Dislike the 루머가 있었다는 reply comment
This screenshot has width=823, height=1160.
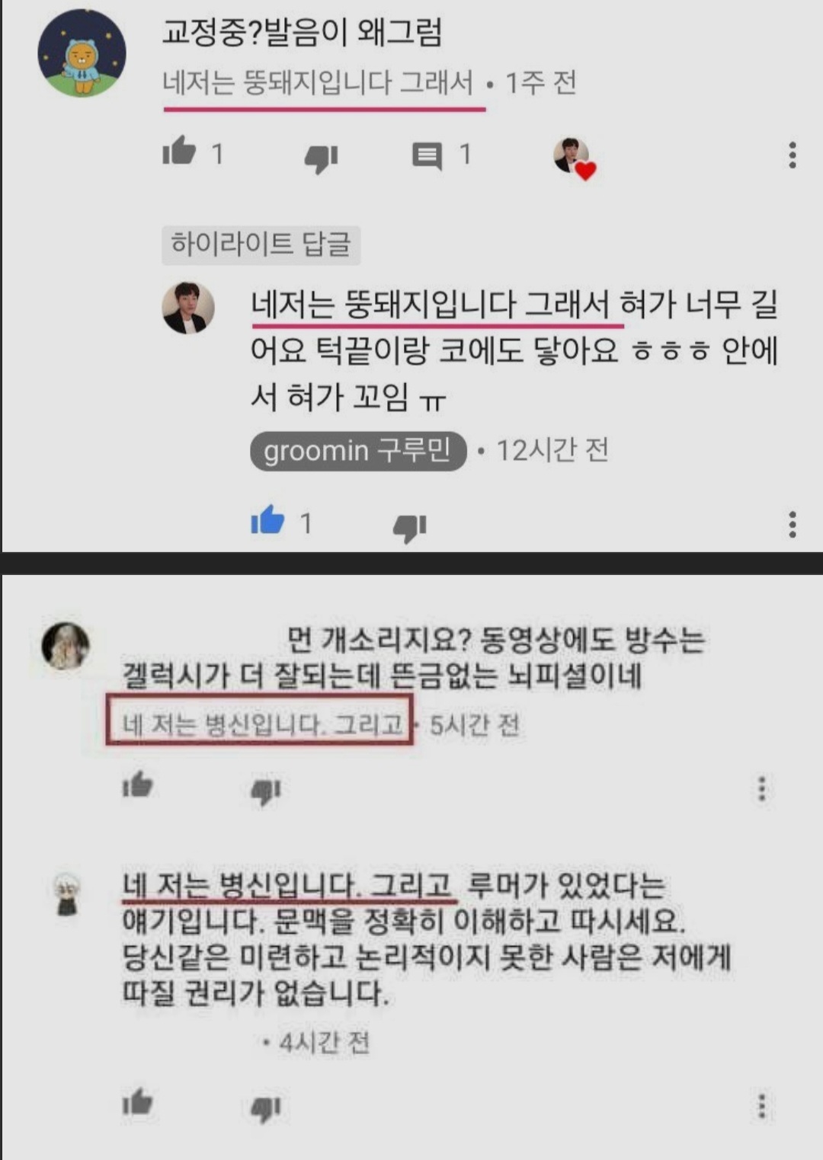pyautogui.click(x=266, y=1109)
